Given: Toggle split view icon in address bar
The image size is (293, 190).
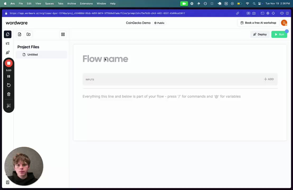Looking at the screenshot, I should point(287,13).
